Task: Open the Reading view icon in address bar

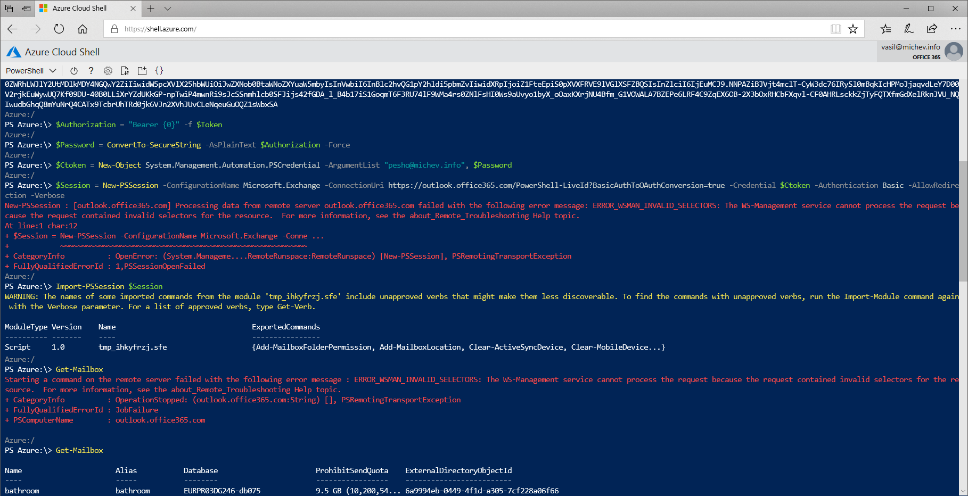Action: 836,29
